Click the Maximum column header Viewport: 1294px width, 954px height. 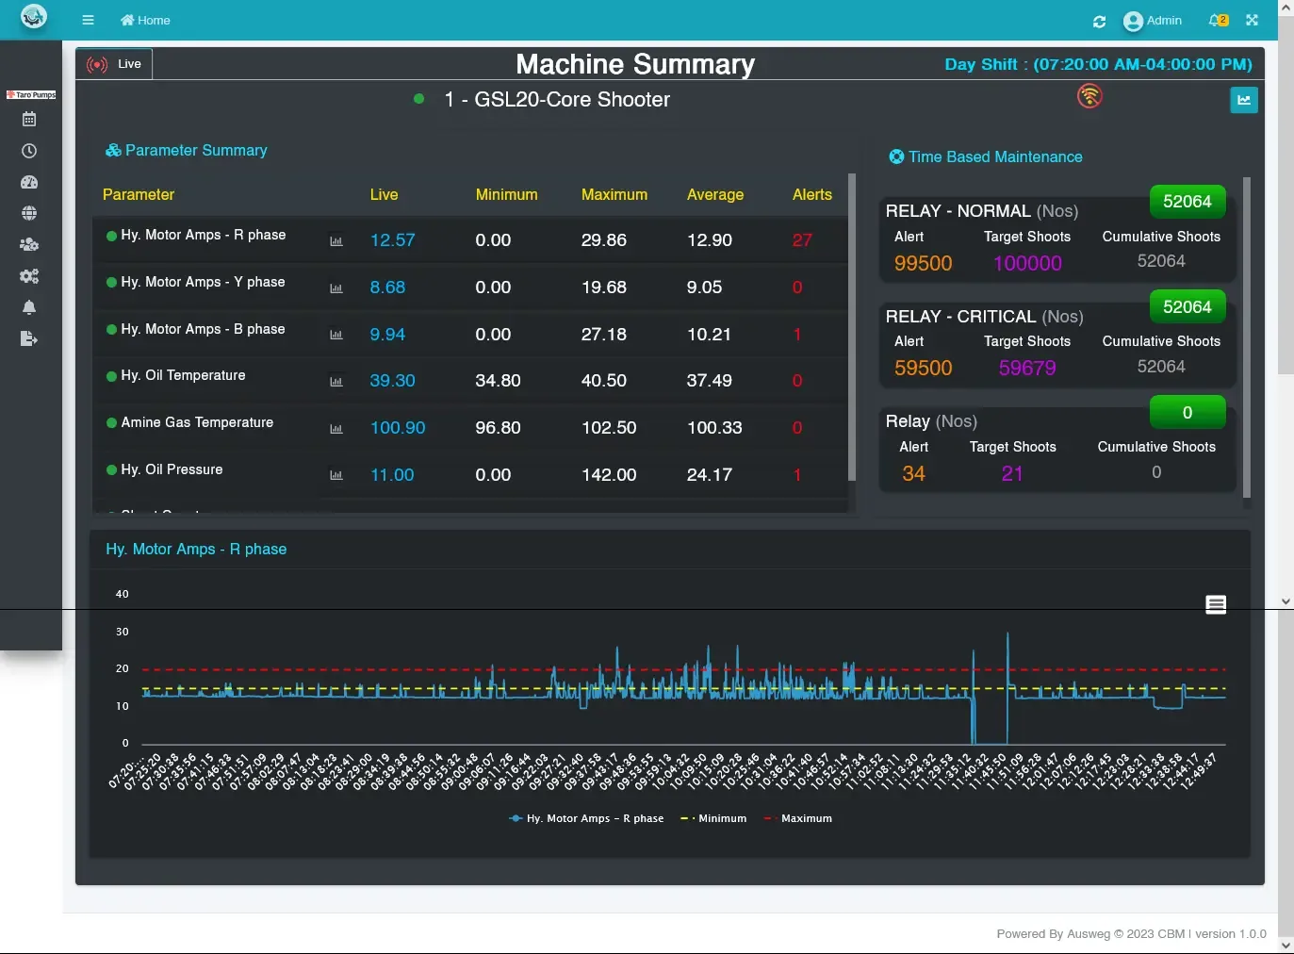point(614,194)
